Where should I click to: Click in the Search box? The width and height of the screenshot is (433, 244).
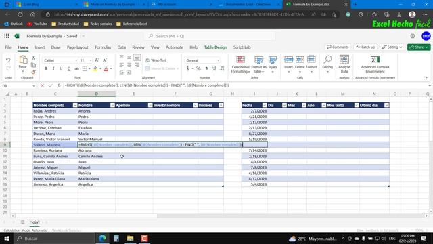click(210, 36)
